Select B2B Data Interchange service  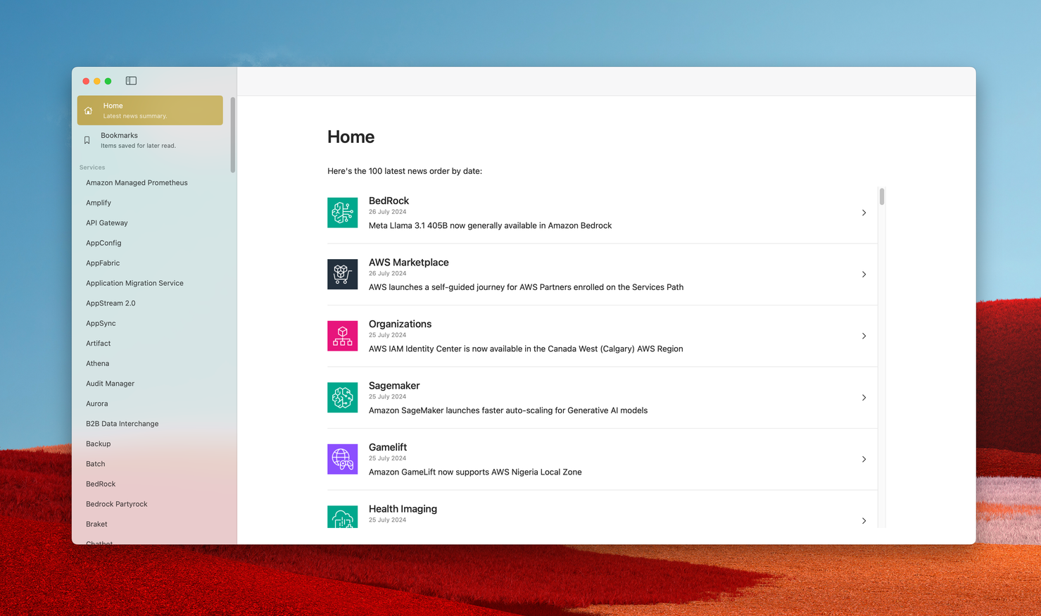pos(122,424)
